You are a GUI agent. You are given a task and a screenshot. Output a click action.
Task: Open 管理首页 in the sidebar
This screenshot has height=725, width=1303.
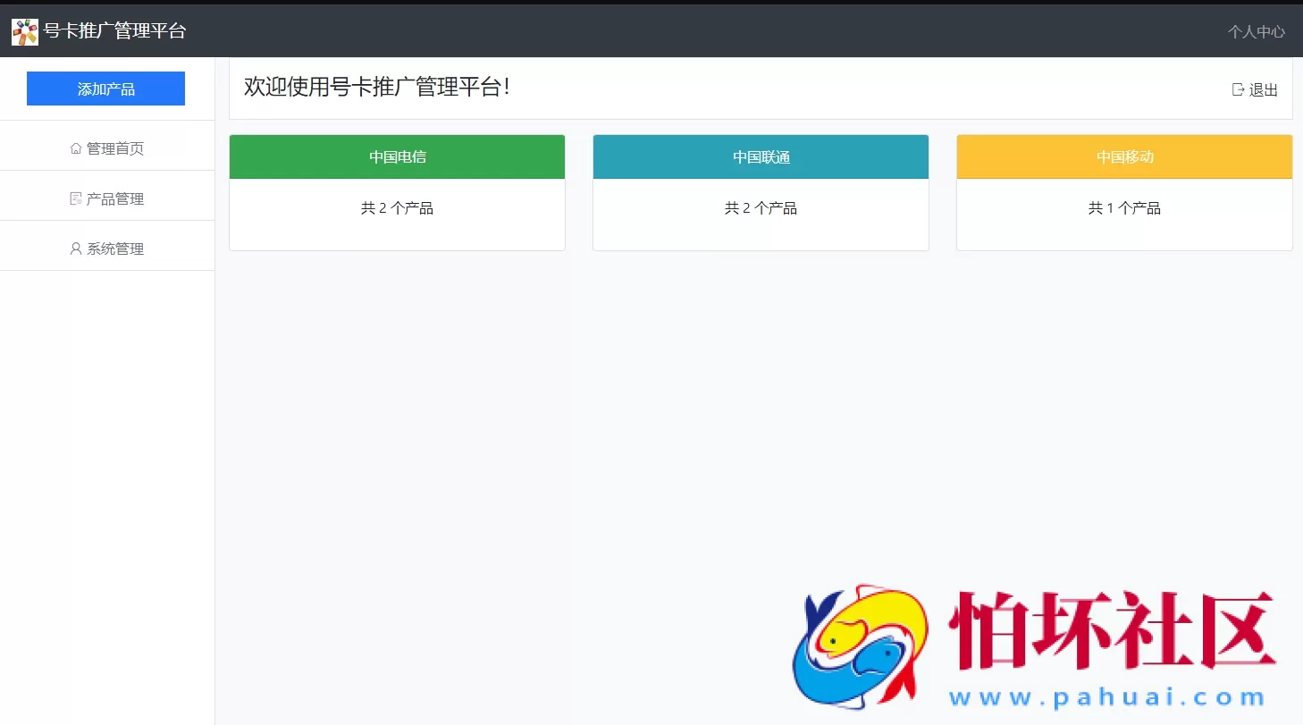click(x=114, y=148)
